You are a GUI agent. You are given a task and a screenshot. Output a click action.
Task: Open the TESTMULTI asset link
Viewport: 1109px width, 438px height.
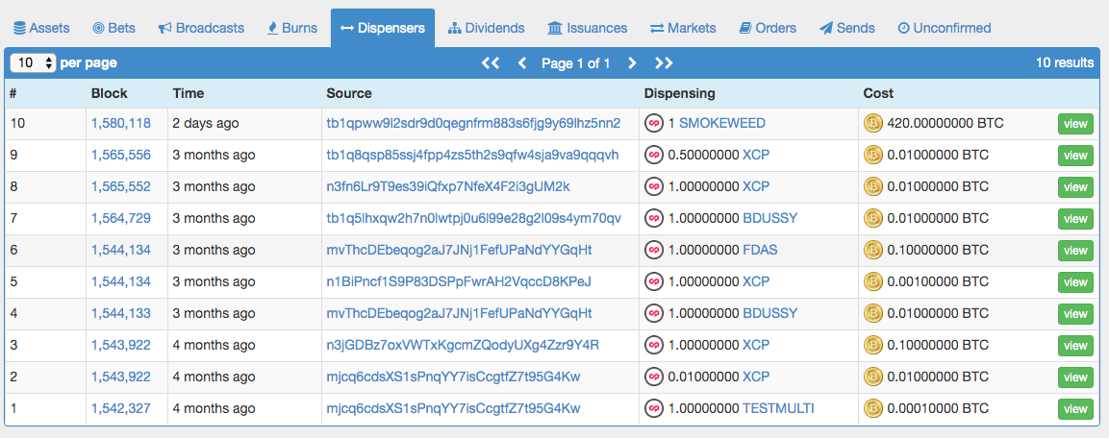pos(779,408)
